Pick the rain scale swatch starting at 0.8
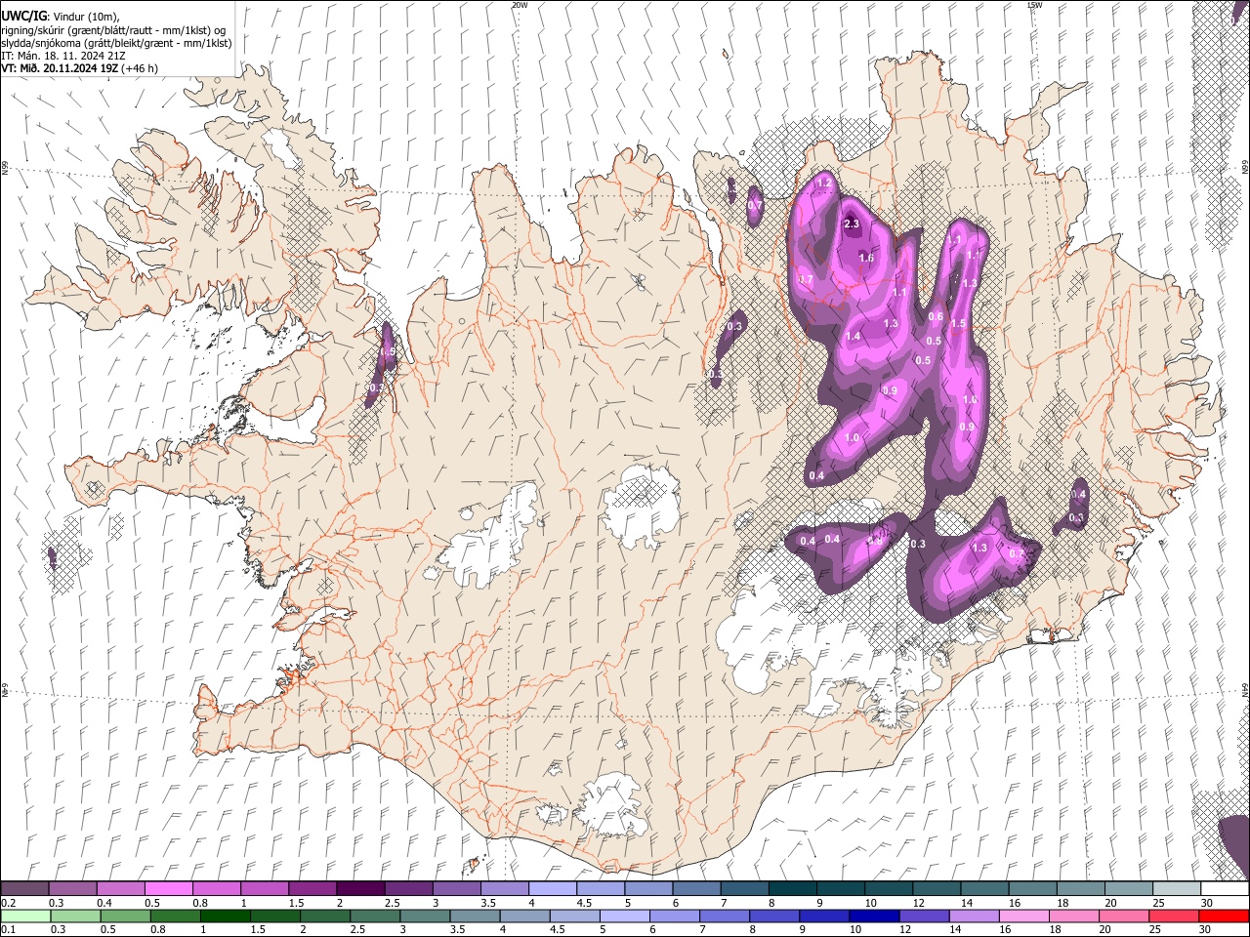The height and width of the screenshot is (937, 1250). [x=175, y=916]
